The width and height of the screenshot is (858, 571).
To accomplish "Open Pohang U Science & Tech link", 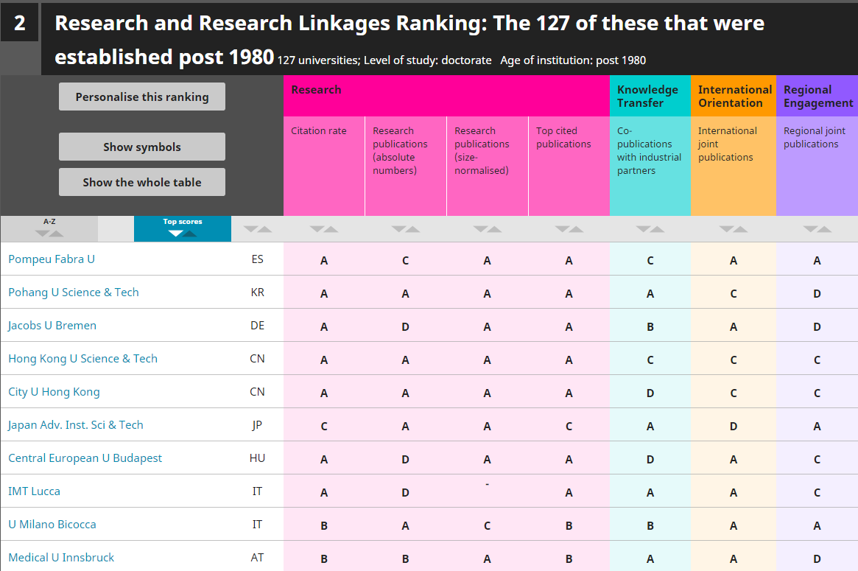I will coord(74,292).
